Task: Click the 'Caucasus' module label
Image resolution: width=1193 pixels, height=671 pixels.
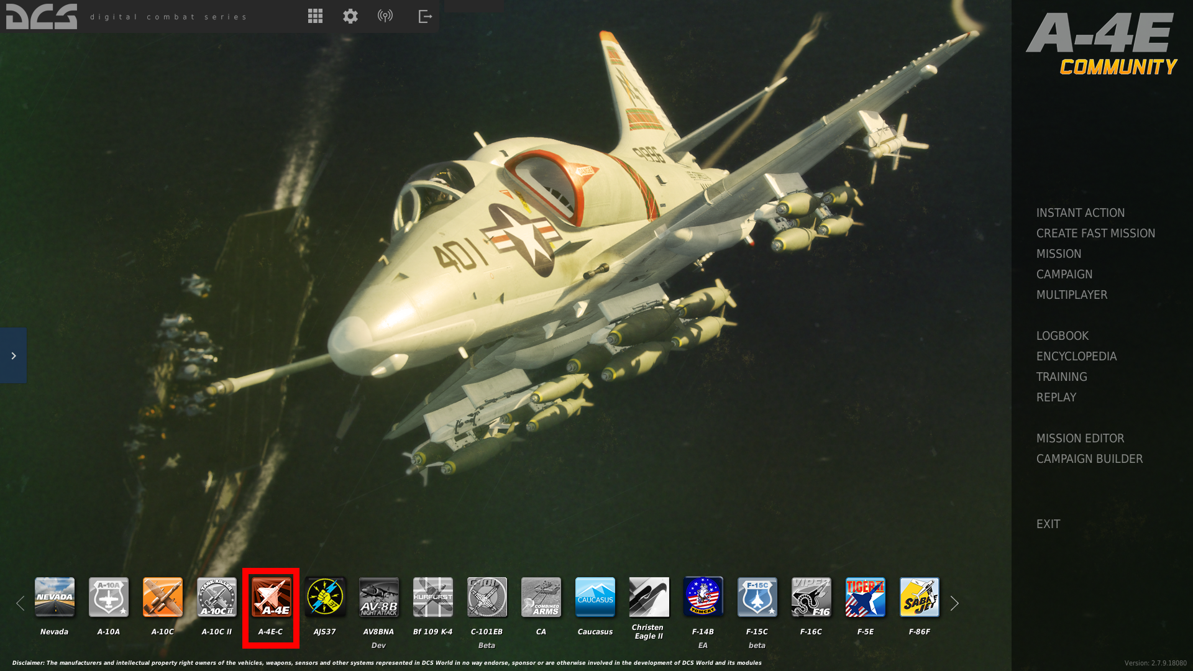Action: (595, 632)
